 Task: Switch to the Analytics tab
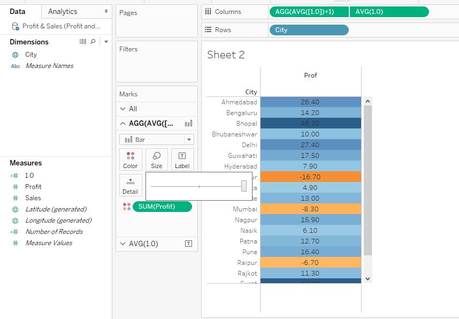click(63, 11)
